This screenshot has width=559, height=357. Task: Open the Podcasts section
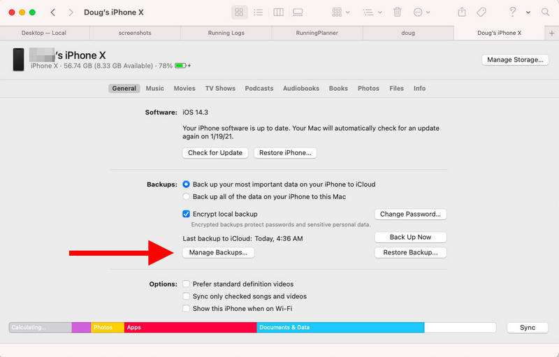click(x=259, y=88)
